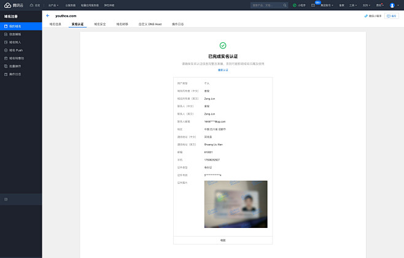Click the masked qq.com email value

(215, 121)
